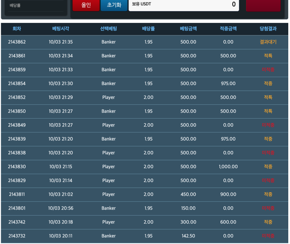Click round number 2143811

pos(17,195)
